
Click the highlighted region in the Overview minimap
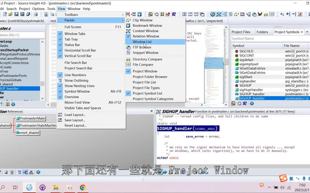[214, 63]
